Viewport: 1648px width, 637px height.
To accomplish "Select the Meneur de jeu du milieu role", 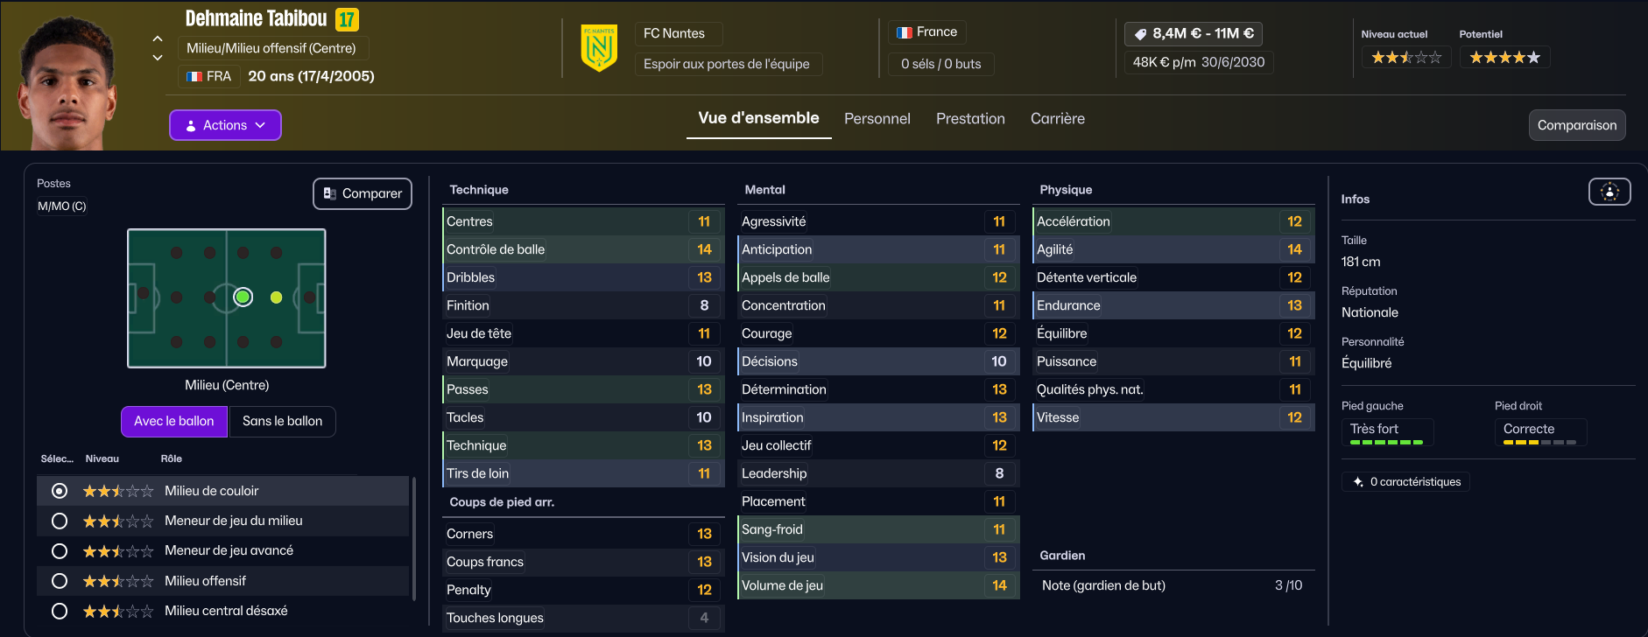I will [60, 521].
